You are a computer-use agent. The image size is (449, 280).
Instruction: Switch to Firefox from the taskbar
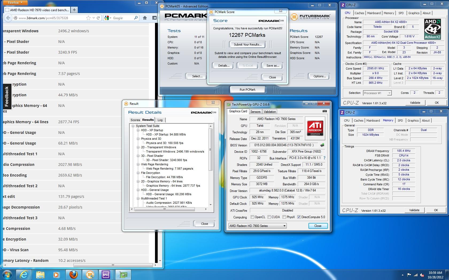(73, 275)
